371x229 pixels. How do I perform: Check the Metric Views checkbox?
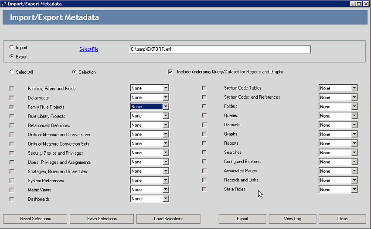coord(12,190)
